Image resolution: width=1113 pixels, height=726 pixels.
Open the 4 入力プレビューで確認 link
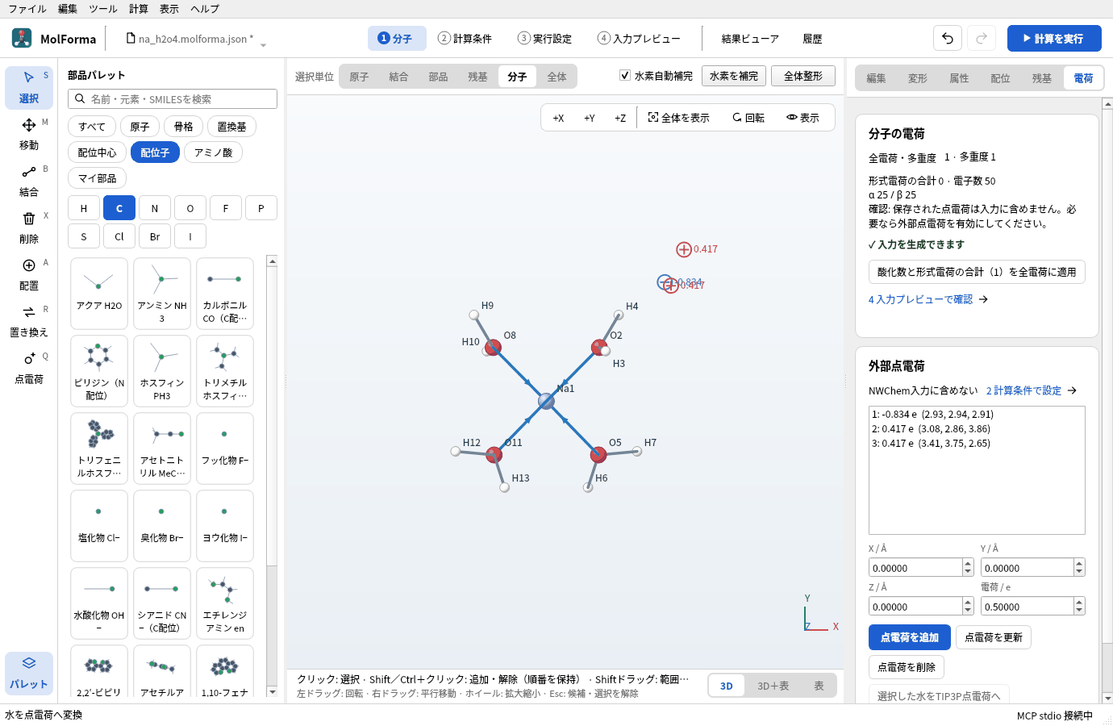927,299
